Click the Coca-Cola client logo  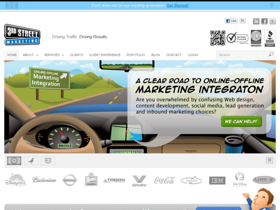[164, 180]
